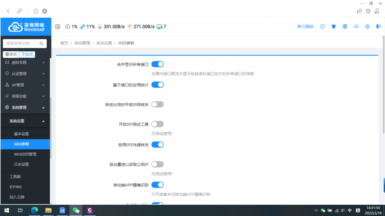385x216 pixels.
Task: Click the green download speed arrow
Action: pos(100,26)
